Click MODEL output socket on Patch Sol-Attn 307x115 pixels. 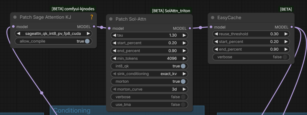[x=190, y=28]
